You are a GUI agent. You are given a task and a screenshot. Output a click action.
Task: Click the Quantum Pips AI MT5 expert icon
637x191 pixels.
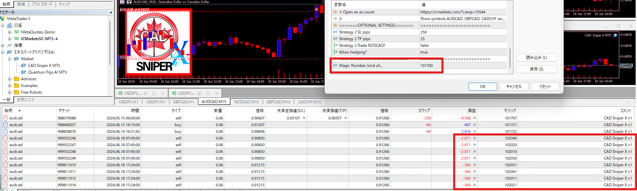click(23, 72)
